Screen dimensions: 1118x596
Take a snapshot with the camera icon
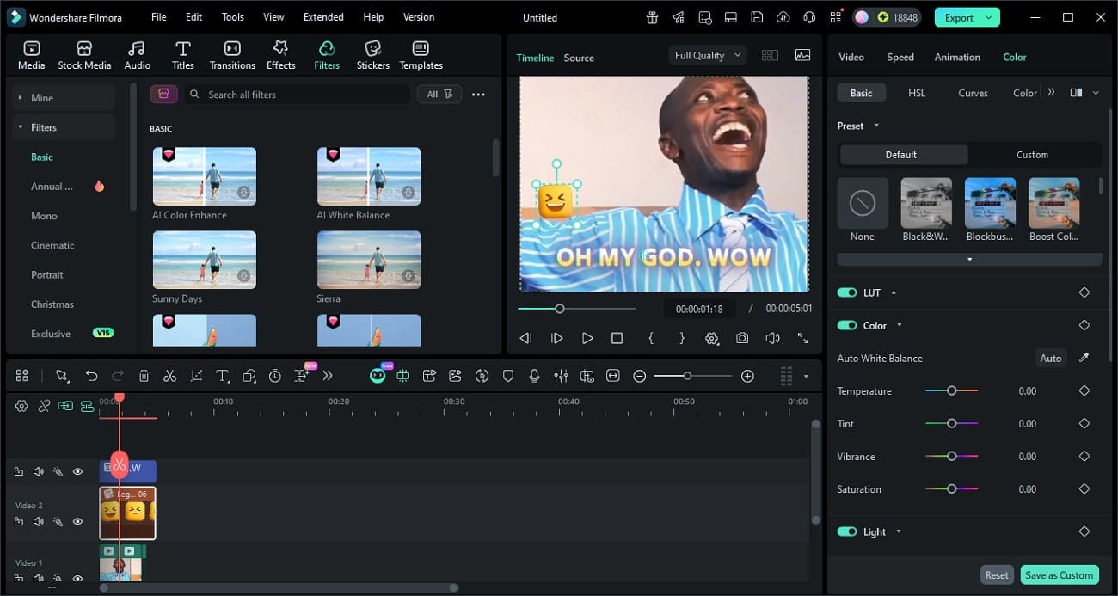click(x=742, y=338)
